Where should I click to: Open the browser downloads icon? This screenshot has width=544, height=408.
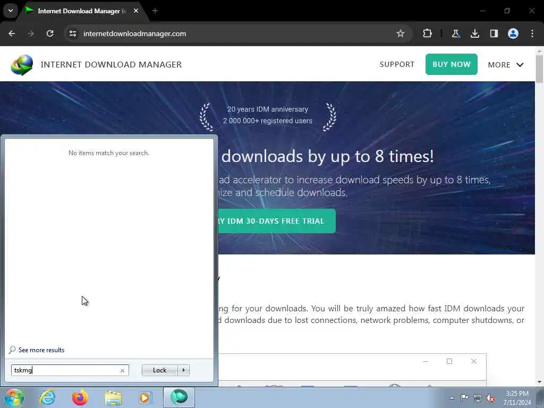(x=474, y=33)
